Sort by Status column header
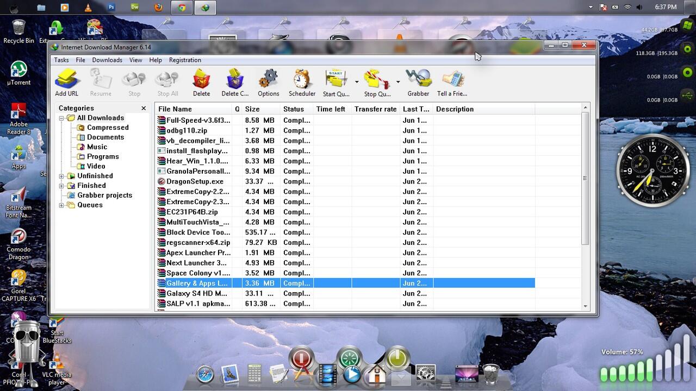The width and height of the screenshot is (696, 391). point(296,109)
